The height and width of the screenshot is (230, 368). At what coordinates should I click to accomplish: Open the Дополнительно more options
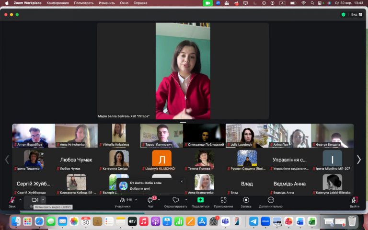(271, 202)
